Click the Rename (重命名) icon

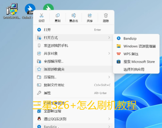74,16
